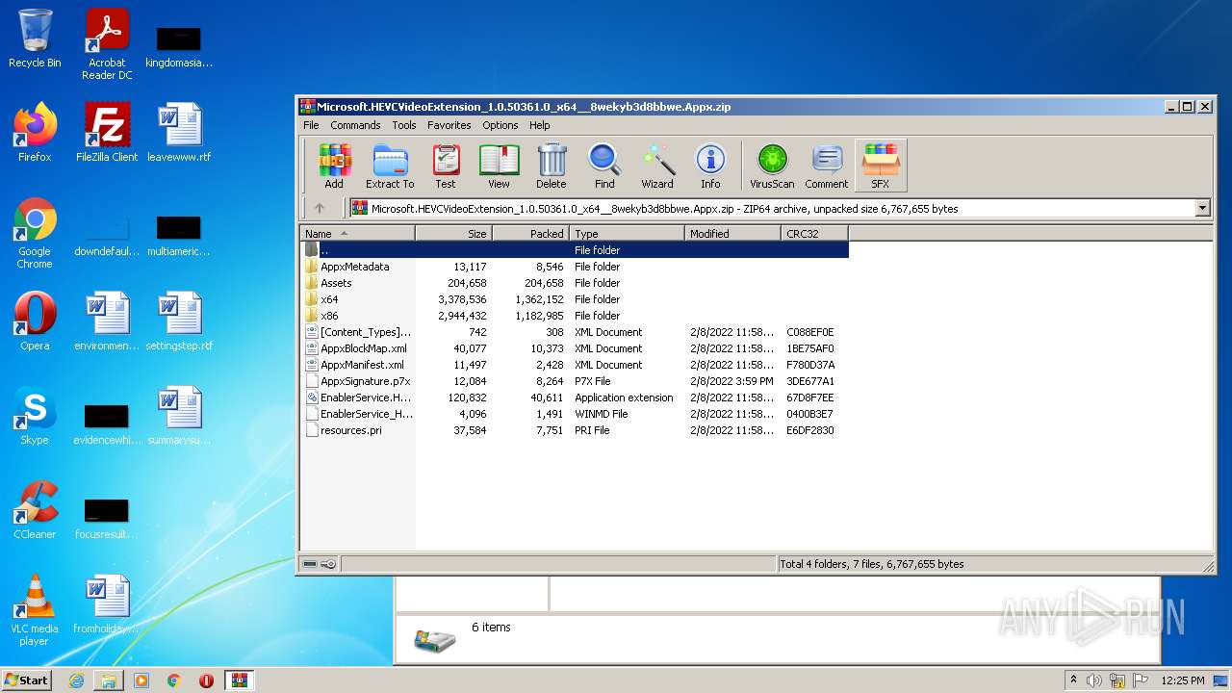Open leavewww.rtf desktop file
Viewport: 1232px width, 693px height.
click(x=179, y=132)
